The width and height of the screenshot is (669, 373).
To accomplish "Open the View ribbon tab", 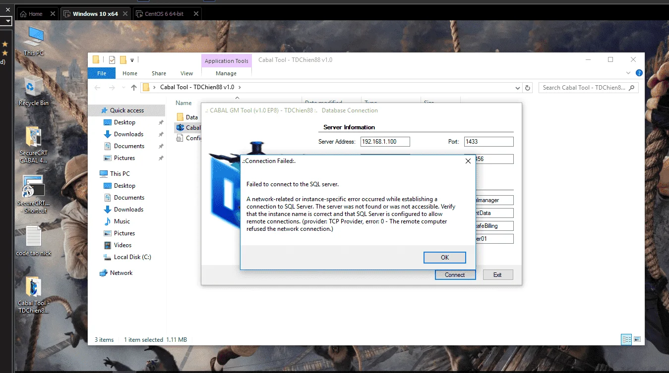I will [186, 73].
